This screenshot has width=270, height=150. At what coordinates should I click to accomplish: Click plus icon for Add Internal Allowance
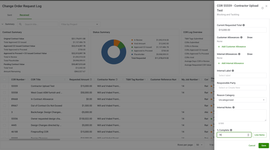coord(219,63)
